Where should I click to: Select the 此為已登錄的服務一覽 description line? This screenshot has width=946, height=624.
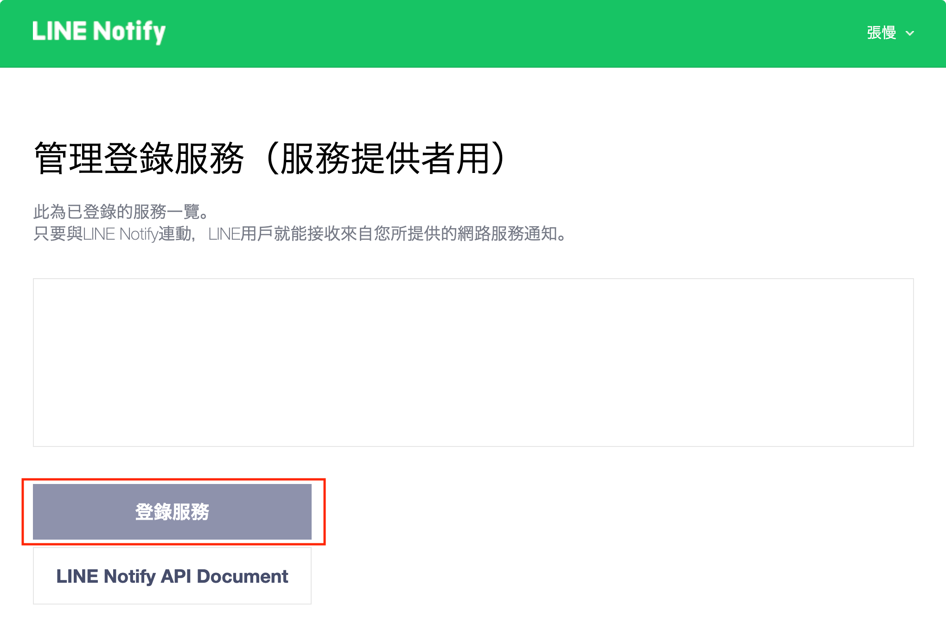click(x=121, y=212)
